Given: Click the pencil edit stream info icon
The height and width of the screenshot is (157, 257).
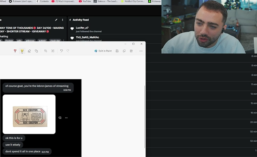Looking at the screenshot, I should click(x=56, y=20).
